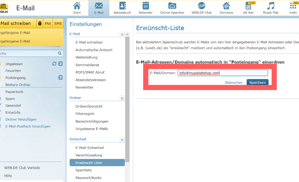Open the Start home icon
The width and height of the screenshot is (299, 182).
pyautogui.click(x=77, y=6)
